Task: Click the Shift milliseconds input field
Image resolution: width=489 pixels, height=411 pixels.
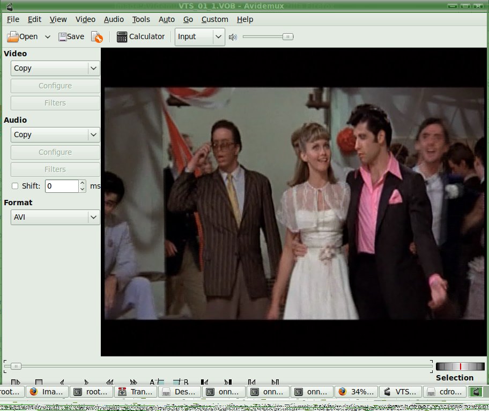Action: [x=62, y=186]
